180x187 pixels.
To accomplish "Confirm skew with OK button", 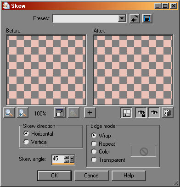I will (x=55, y=176).
